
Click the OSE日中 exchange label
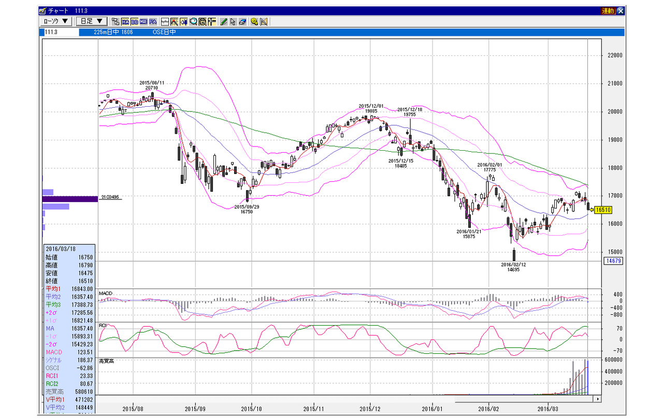(x=163, y=32)
